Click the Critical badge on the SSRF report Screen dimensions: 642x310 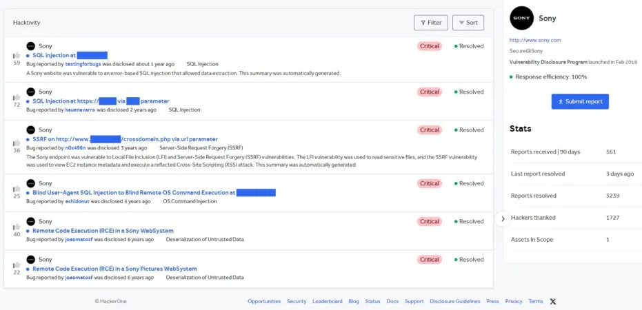coord(430,130)
